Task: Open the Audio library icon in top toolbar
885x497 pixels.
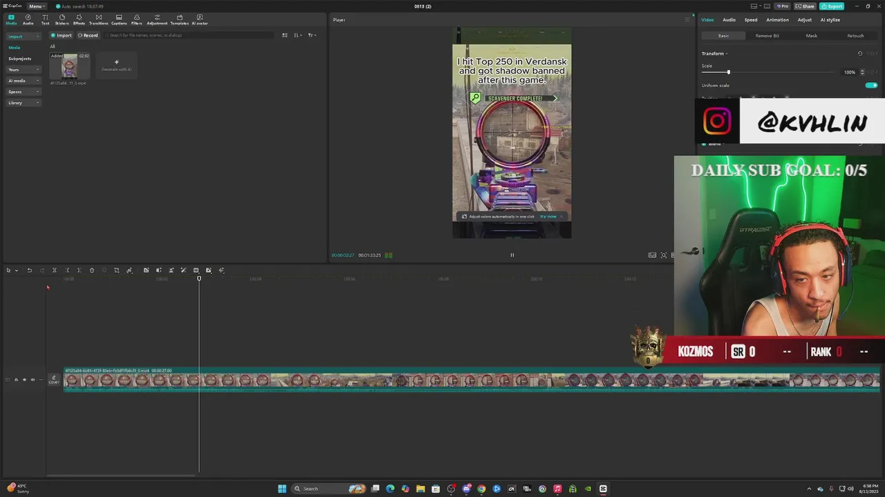Action: pos(28,19)
